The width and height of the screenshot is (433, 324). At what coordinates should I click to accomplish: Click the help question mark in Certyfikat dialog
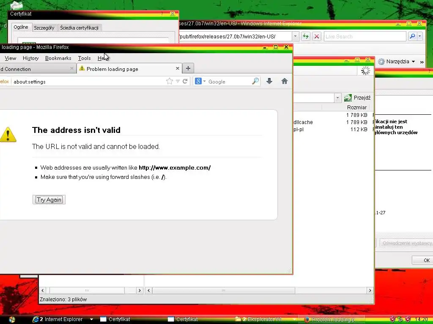point(162,13)
